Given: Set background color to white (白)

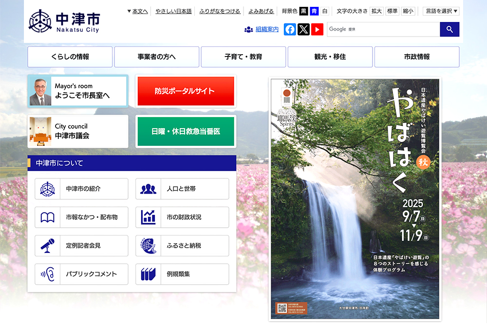Looking at the screenshot, I should (x=325, y=11).
